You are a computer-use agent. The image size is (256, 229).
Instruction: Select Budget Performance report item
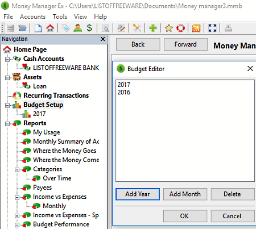(x=61, y=224)
